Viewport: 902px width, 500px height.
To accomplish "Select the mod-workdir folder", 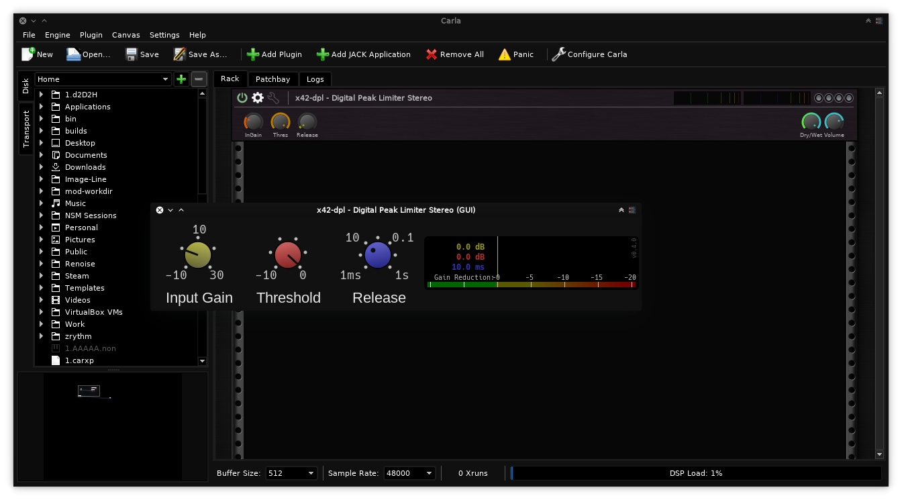I will pyautogui.click(x=89, y=191).
